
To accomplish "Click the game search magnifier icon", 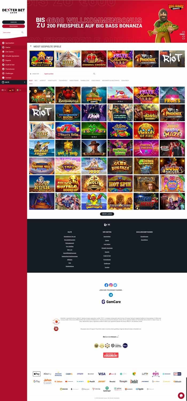I will click(x=94, y=74).
